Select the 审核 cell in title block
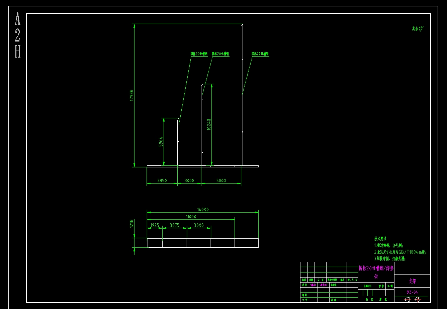 tap(304, 295)
